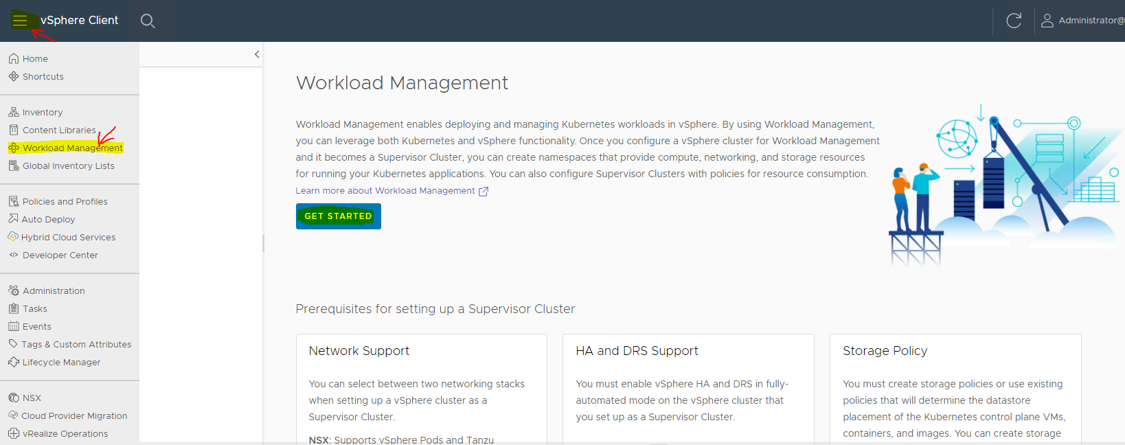Click the Workload Management page heading

point(402,83)
